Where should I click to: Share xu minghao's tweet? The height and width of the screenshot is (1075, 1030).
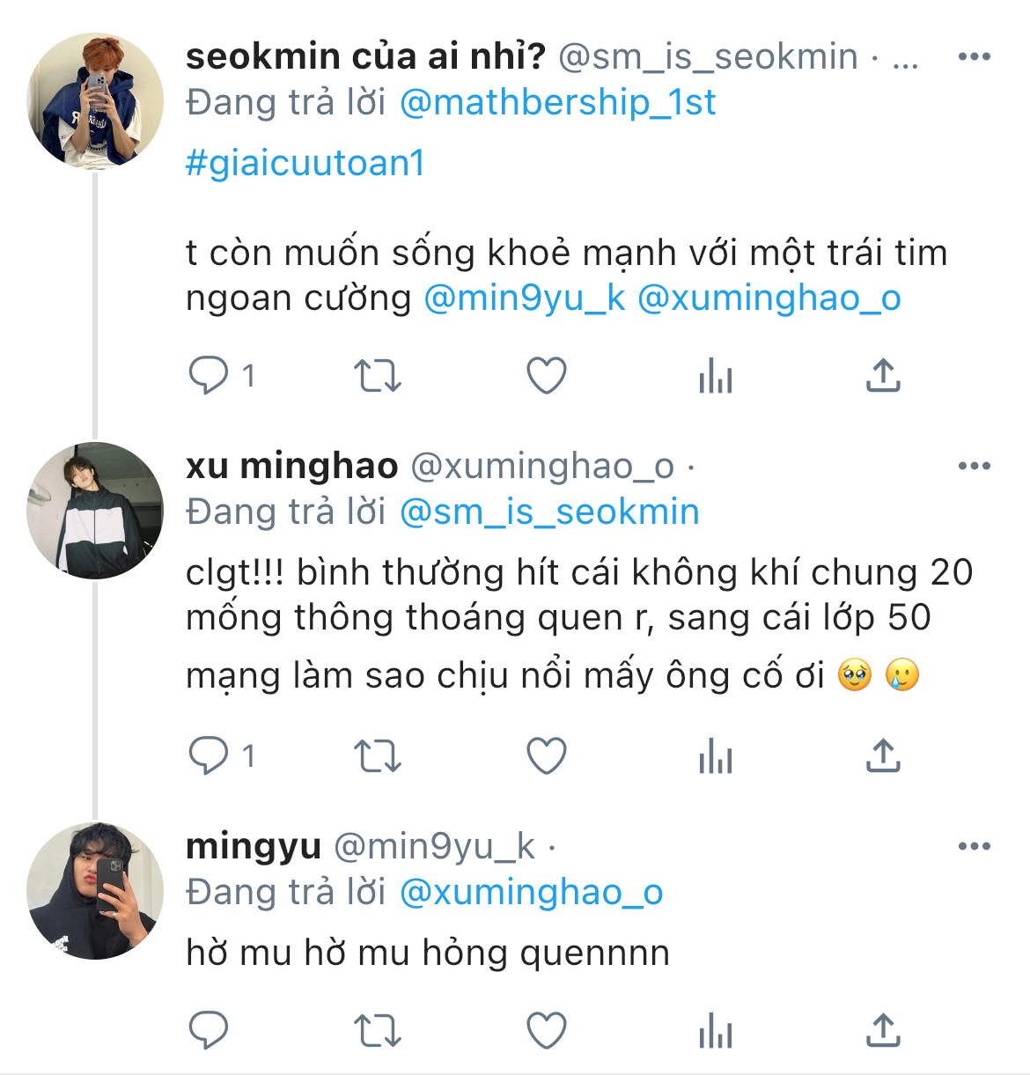tap(883, 756)
